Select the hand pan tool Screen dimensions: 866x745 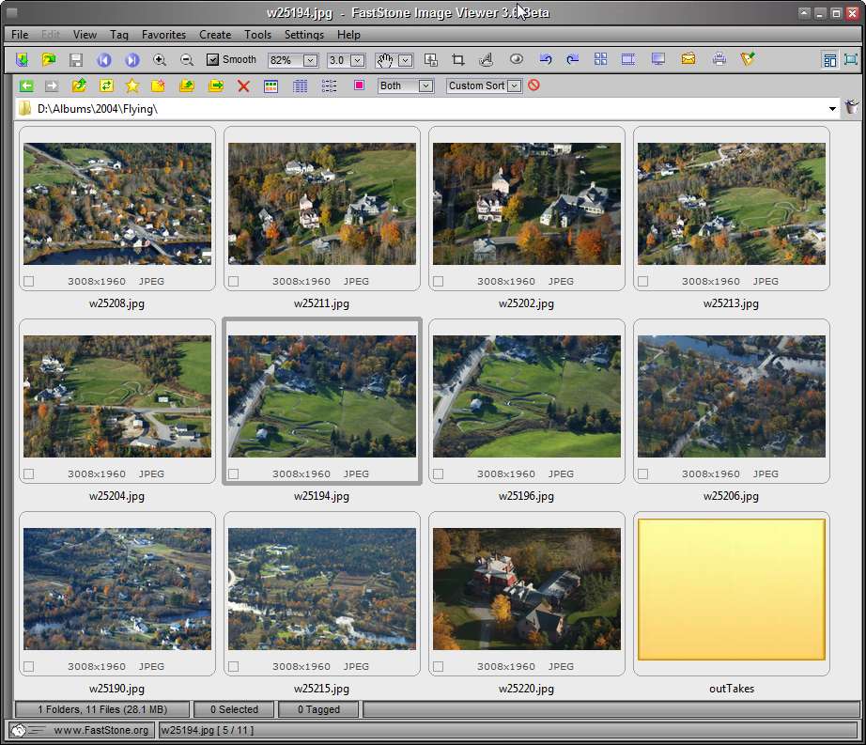tap(385, 60)
